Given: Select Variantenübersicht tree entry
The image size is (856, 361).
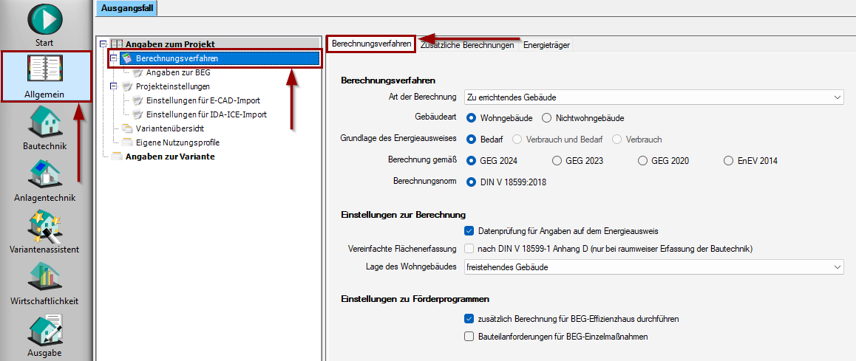Looking at the screenshot, I should click(170, 128).
